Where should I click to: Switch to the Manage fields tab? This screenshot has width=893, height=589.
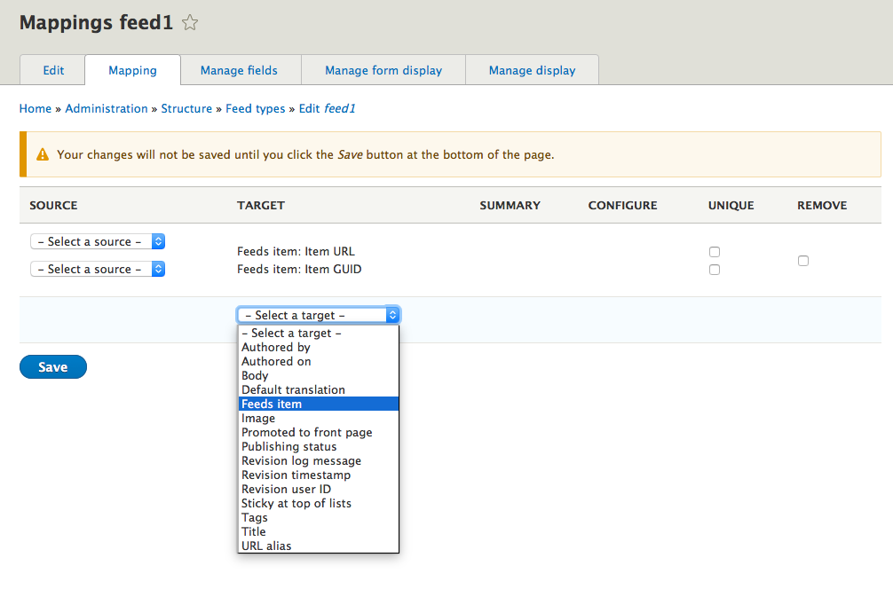241,69
